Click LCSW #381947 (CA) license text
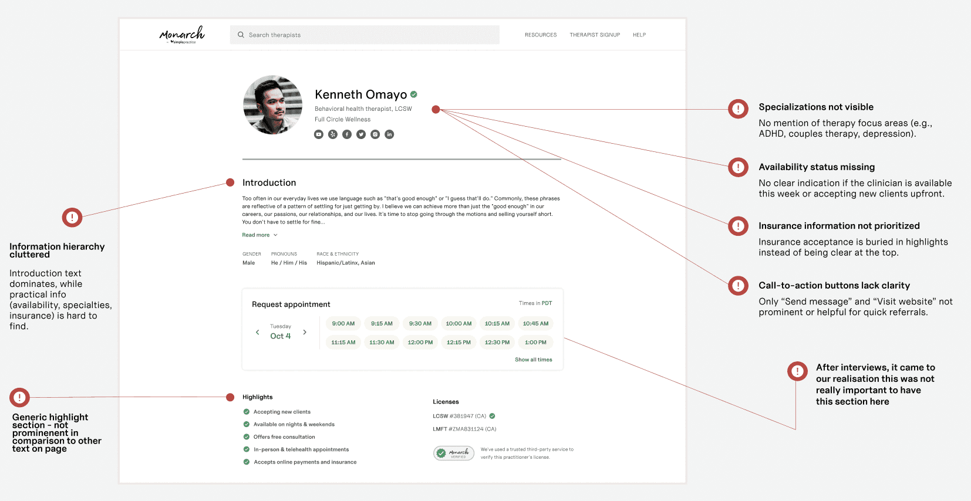This screenshot has width=971, height=501. coord(460,416)
